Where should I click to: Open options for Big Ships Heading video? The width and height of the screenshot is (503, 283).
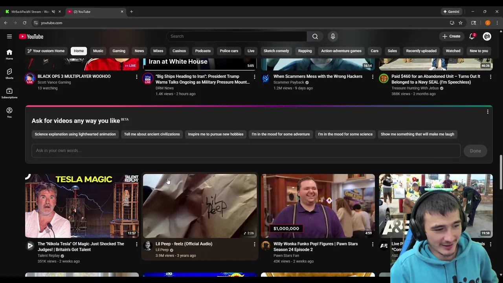coord(254,77)
